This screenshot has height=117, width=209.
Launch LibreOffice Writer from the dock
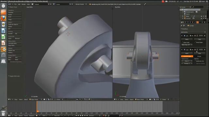pos(3,31)
